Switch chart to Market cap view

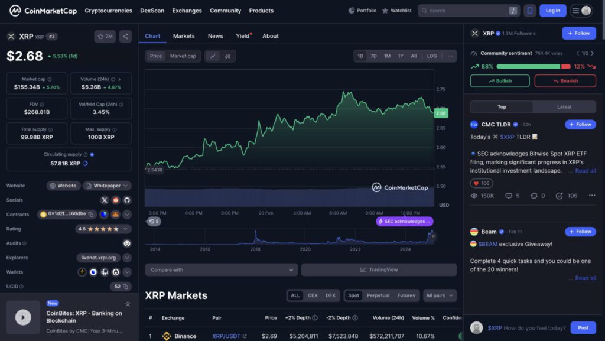tap(183, 56)
